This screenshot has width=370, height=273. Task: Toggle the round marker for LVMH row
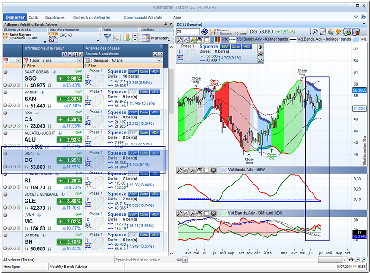click(5, 215)
